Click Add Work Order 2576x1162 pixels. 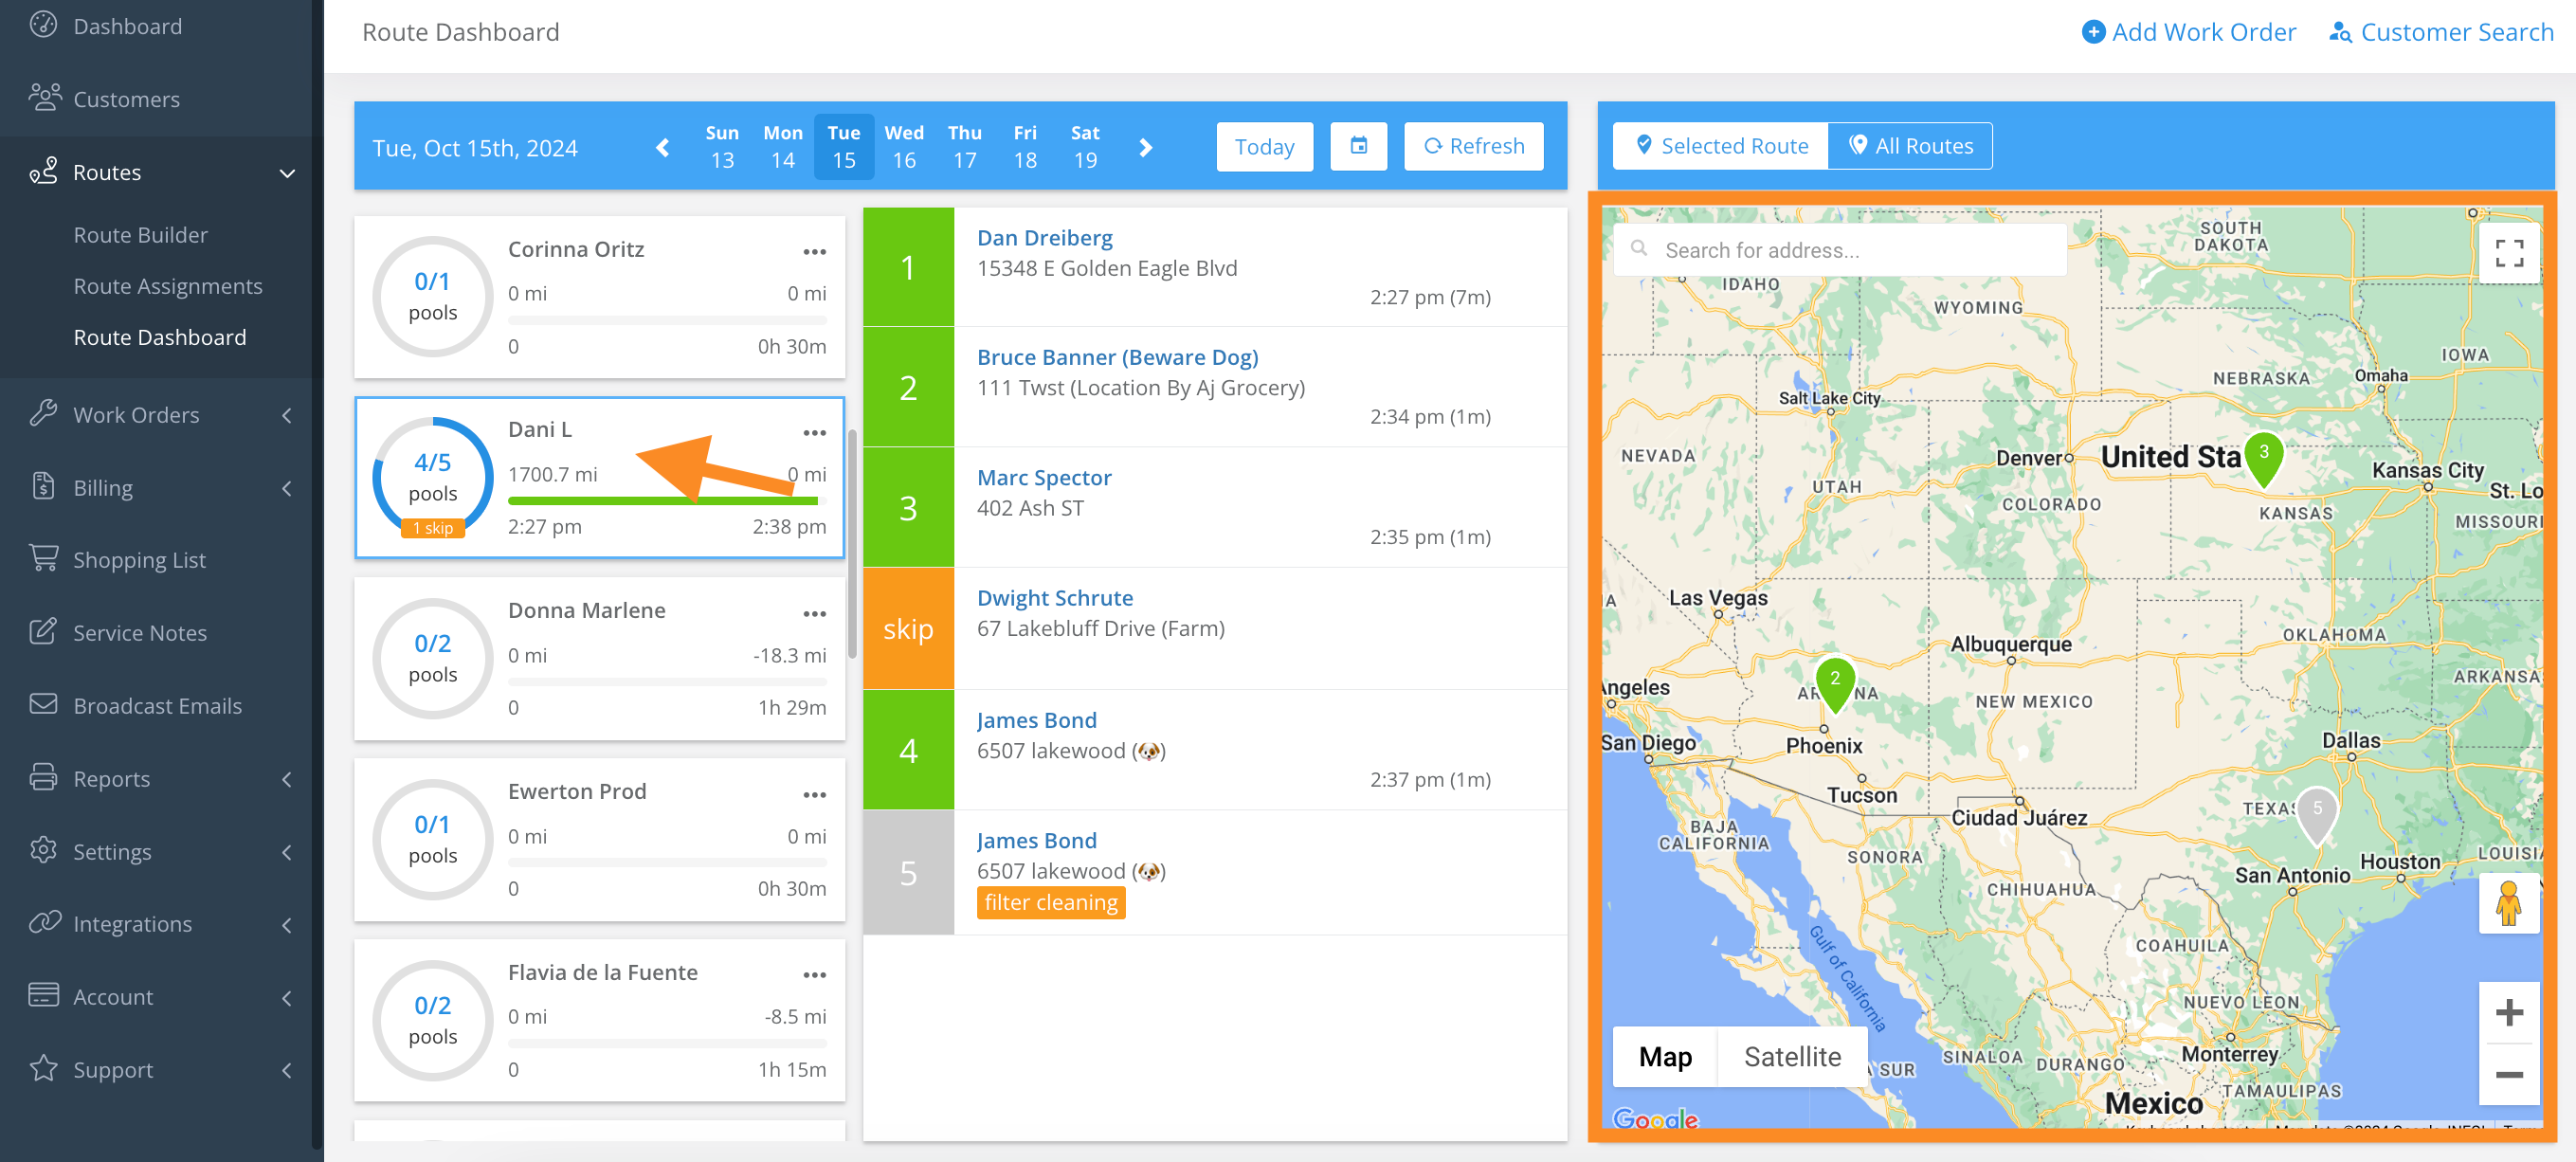pos(2188,32)
